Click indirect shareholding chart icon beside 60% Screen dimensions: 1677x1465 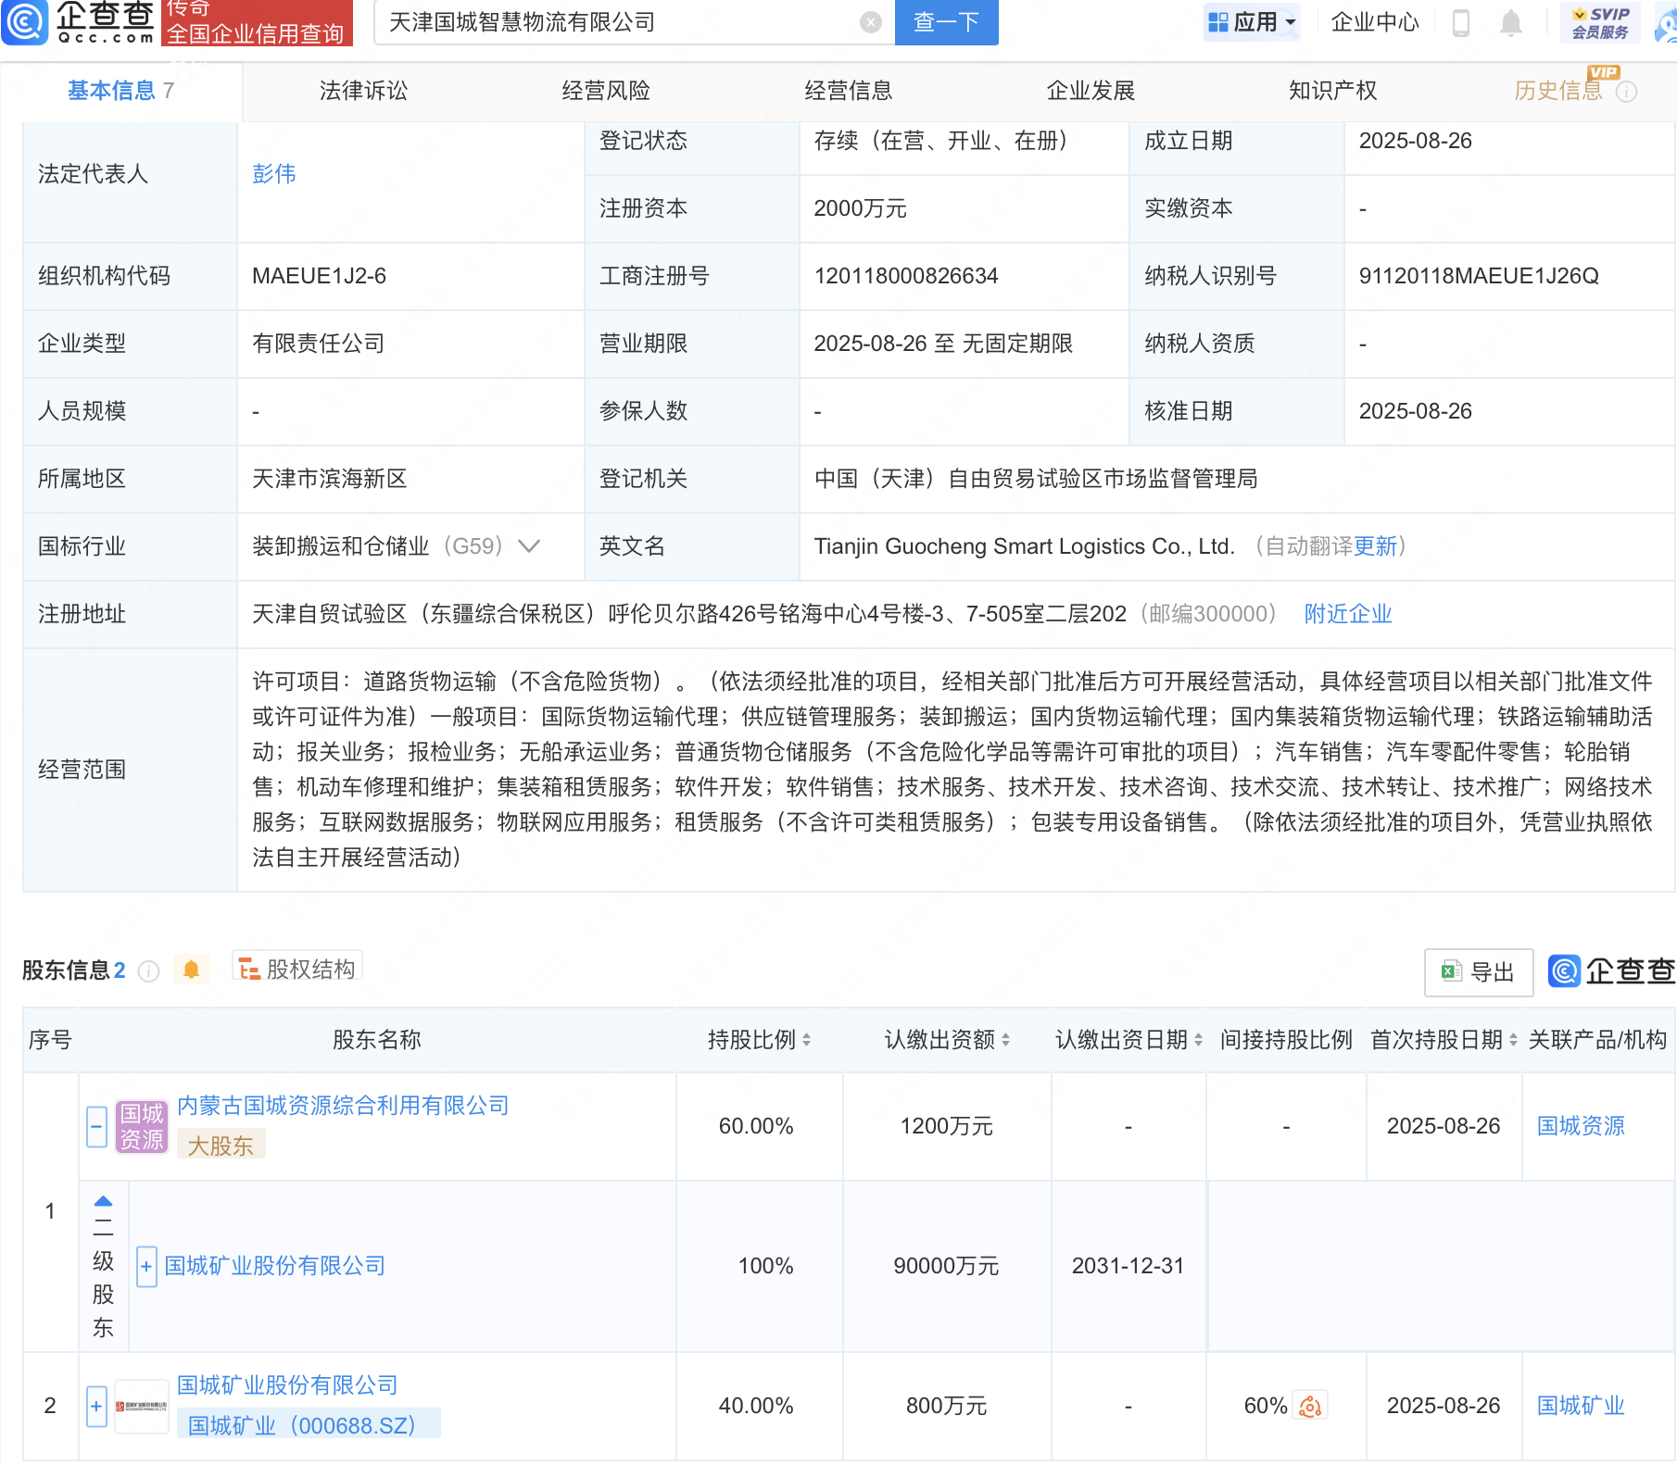coord(1310,1406)
